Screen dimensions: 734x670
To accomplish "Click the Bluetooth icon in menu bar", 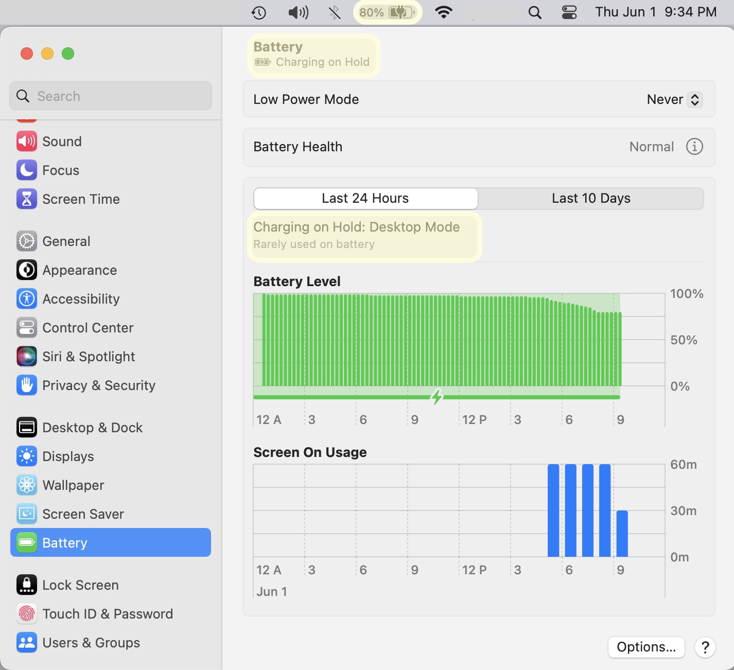I will (335, 12).
